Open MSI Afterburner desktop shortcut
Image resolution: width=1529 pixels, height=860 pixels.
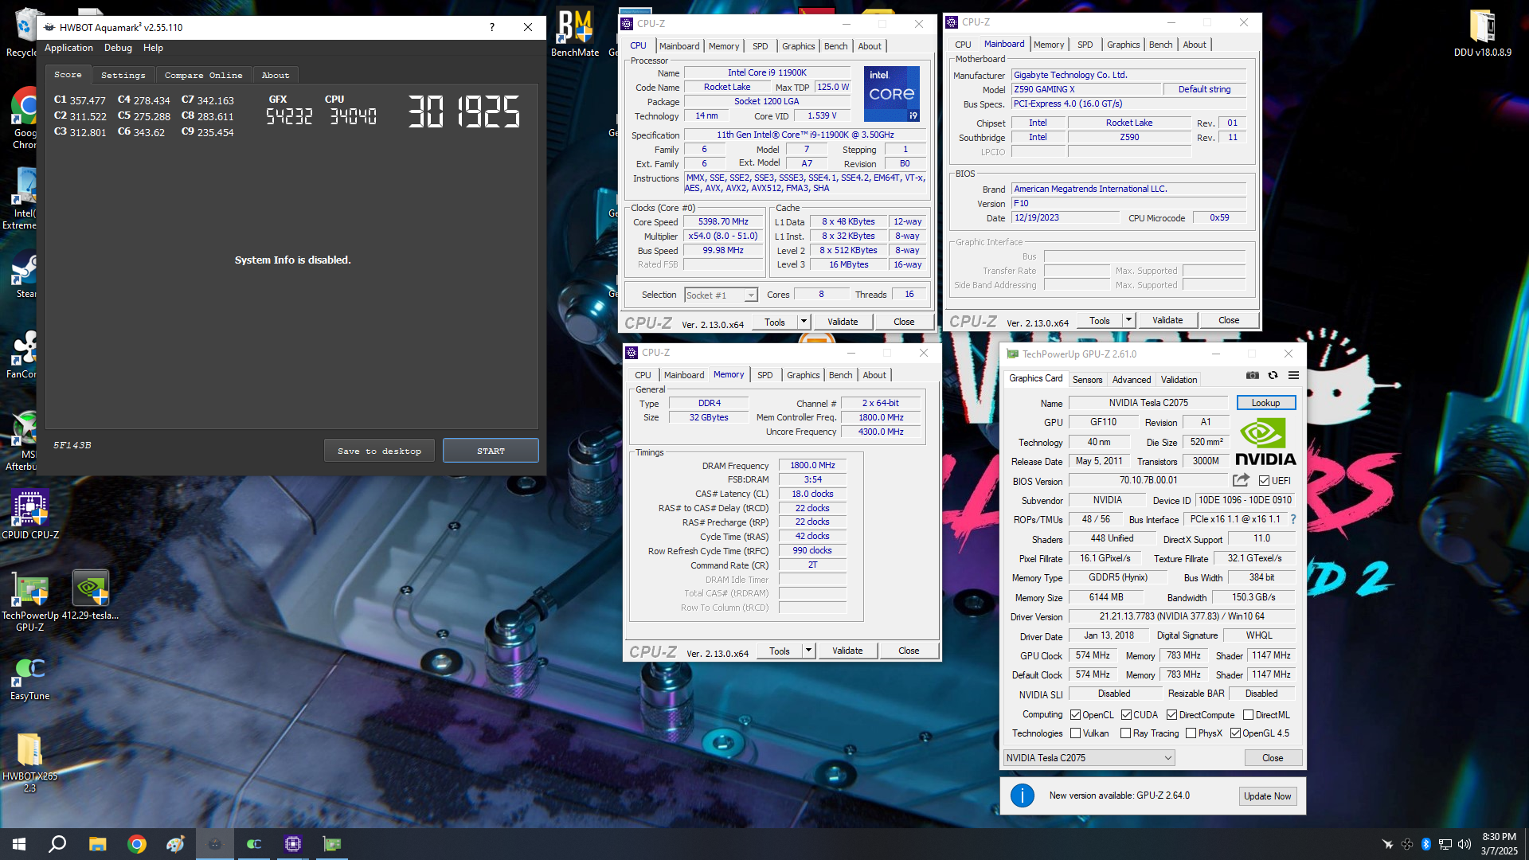tap(24, 440)
